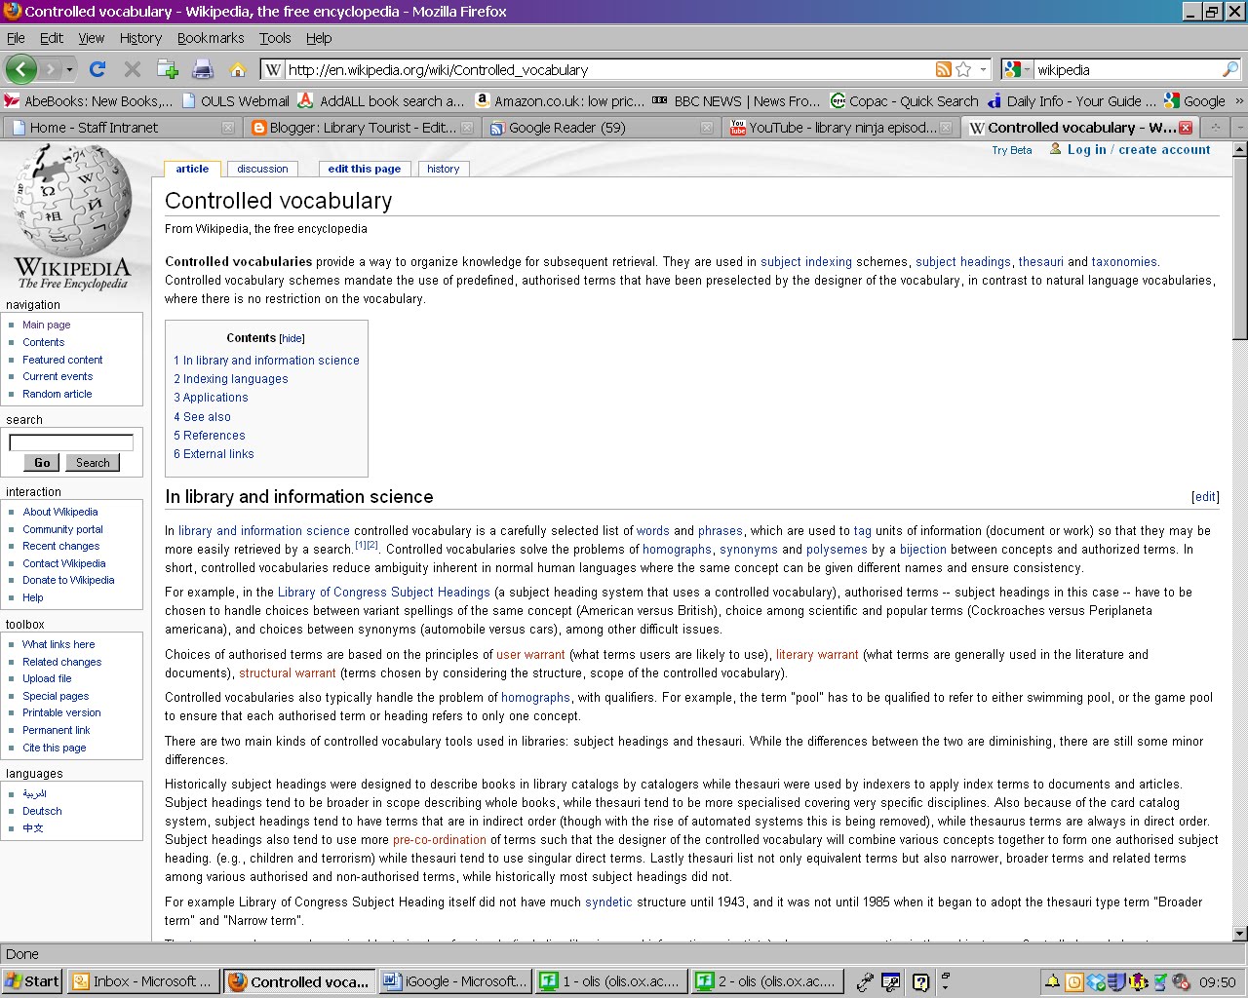Open Random article in the sidebar
This screenshot has width=1248, height=998.
click(58, 394)
